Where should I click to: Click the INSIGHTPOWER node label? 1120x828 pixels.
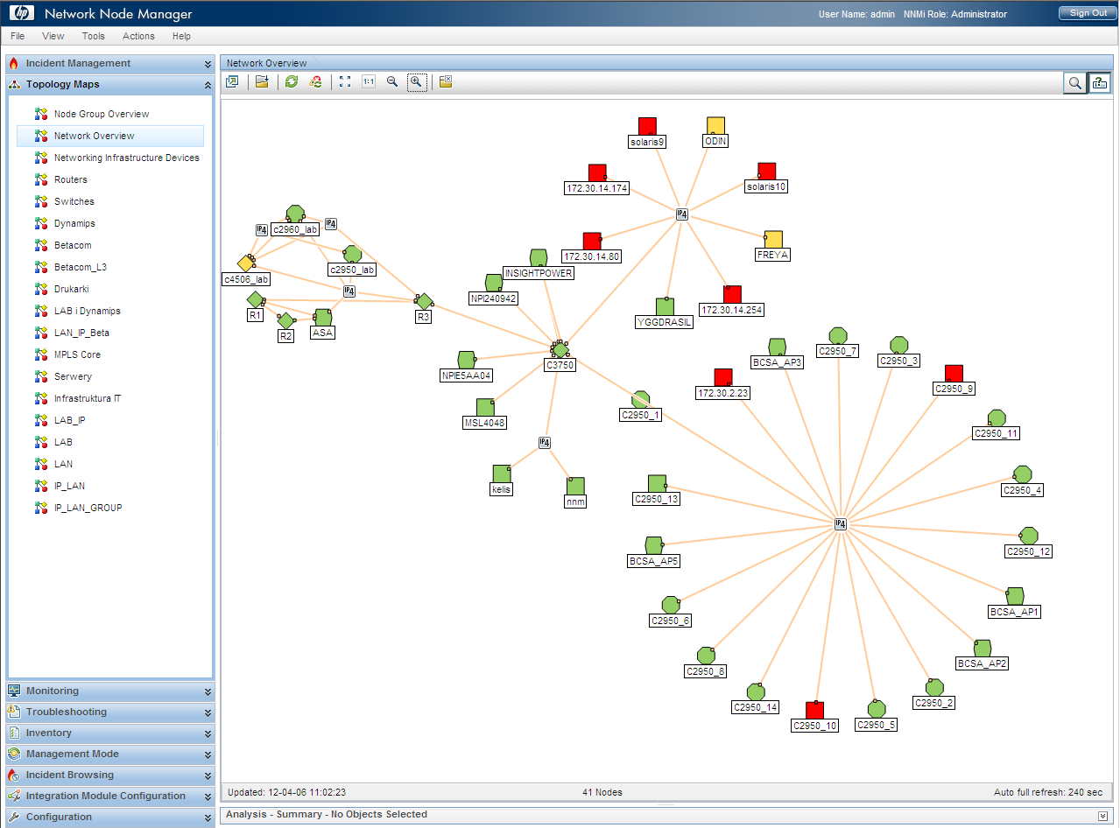tap(539, 273)
